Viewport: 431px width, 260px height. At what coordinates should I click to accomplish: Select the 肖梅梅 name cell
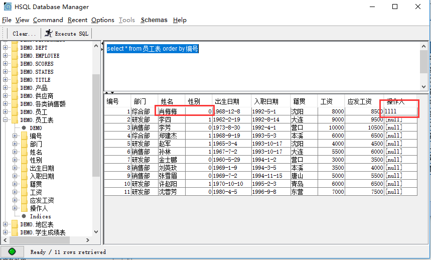click(x=172, y=111)
